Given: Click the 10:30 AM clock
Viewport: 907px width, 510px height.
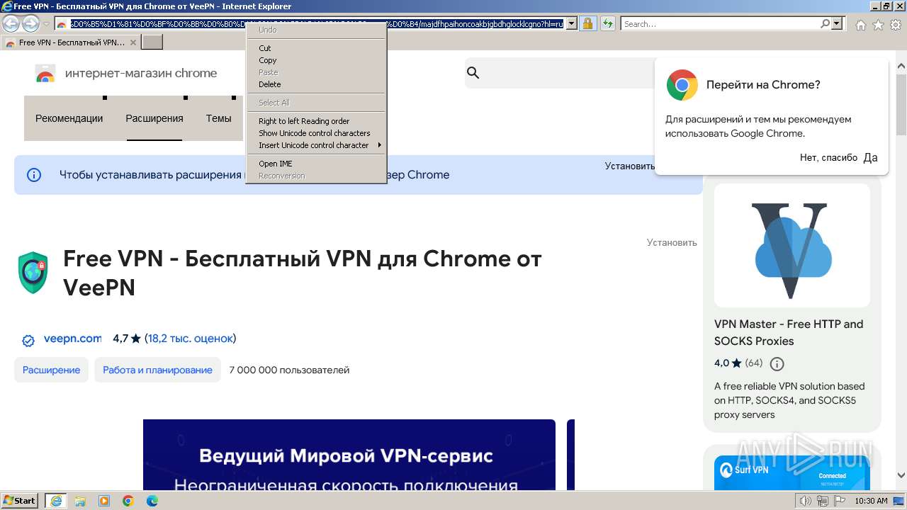Looking at the screenshot, I should point(871,501).
